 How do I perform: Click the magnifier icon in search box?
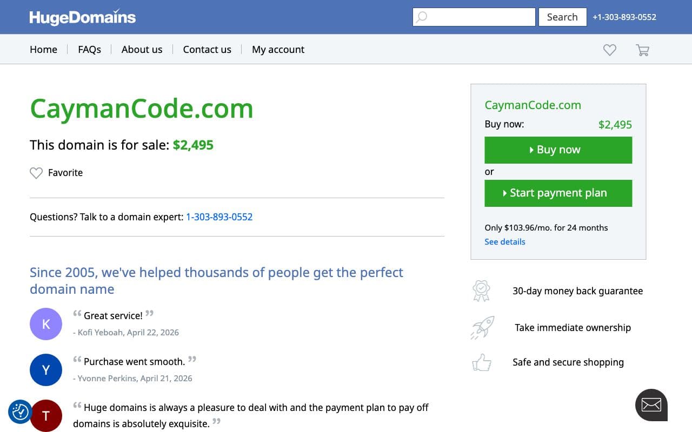point(422,17)
